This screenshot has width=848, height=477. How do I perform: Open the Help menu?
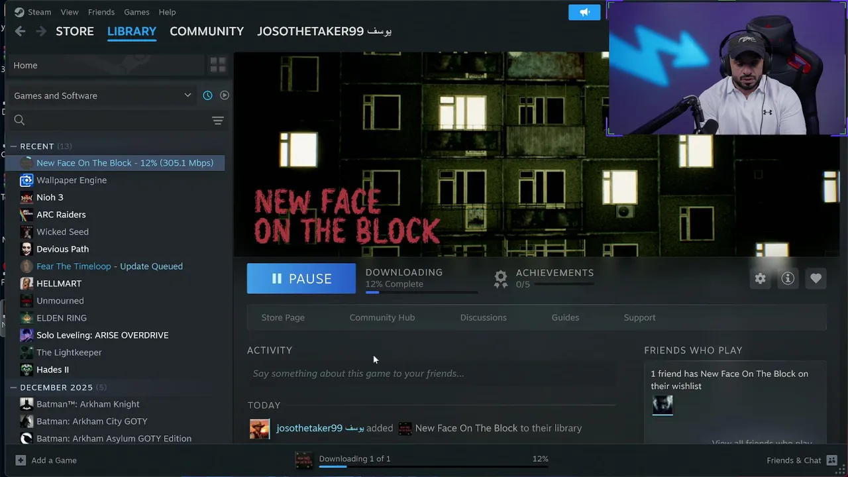pos(167,12)
